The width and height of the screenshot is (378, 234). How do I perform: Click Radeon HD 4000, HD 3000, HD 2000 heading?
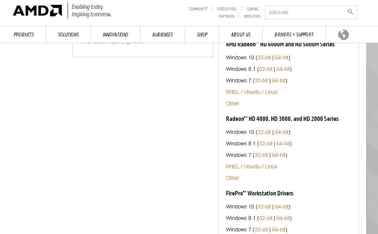coord(282,119)
